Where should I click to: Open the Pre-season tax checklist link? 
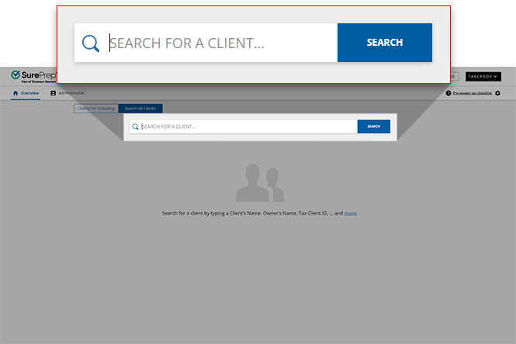(x=473, y=93)
